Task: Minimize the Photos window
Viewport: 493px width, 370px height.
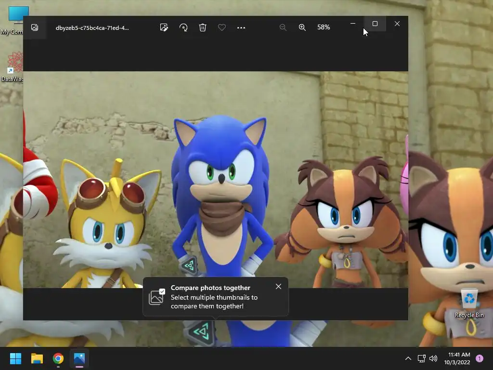Action: [353, 24]
